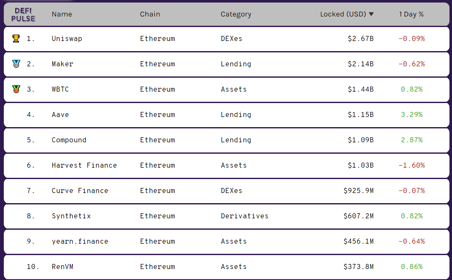Open the Compound project entry

69,140
